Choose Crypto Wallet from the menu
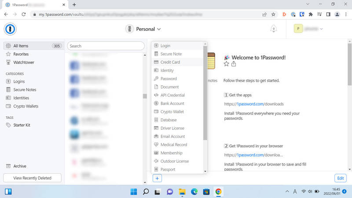352x198 pixels. [x=177, y=112]
